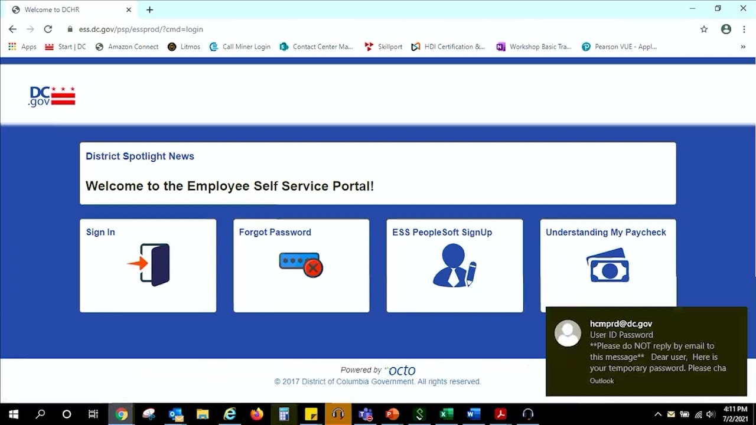Open ESS PeopleSoft SignUp person icon
Viewport: 756px width, 425px height.
pos(454,266)
